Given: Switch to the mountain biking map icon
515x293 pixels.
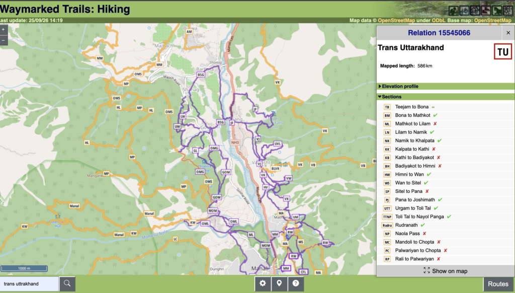Looking at the screenshot, I should pos(475,11).
